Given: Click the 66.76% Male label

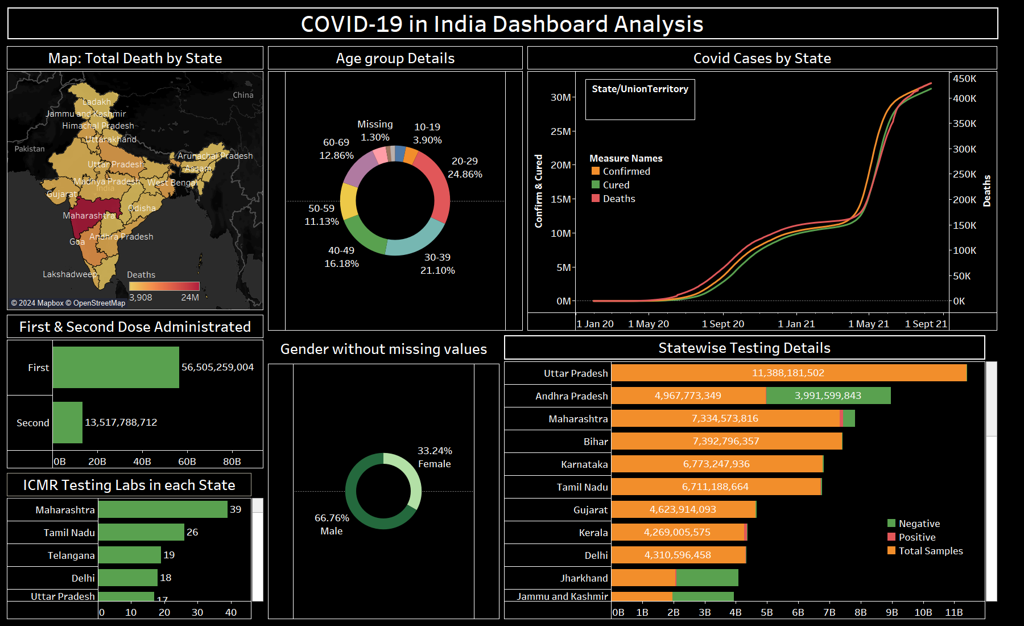Looking at the screenshot, I should [332, 524].
